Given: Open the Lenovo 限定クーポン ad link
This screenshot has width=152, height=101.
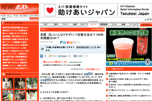Looking at the screenshot, I should tap(56, 62).
